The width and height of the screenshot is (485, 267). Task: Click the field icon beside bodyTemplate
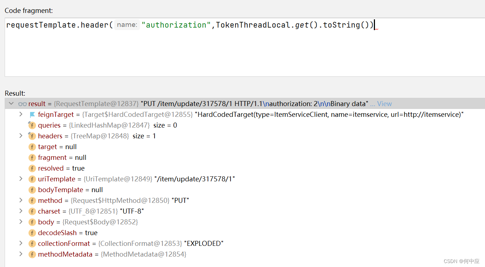32,190
